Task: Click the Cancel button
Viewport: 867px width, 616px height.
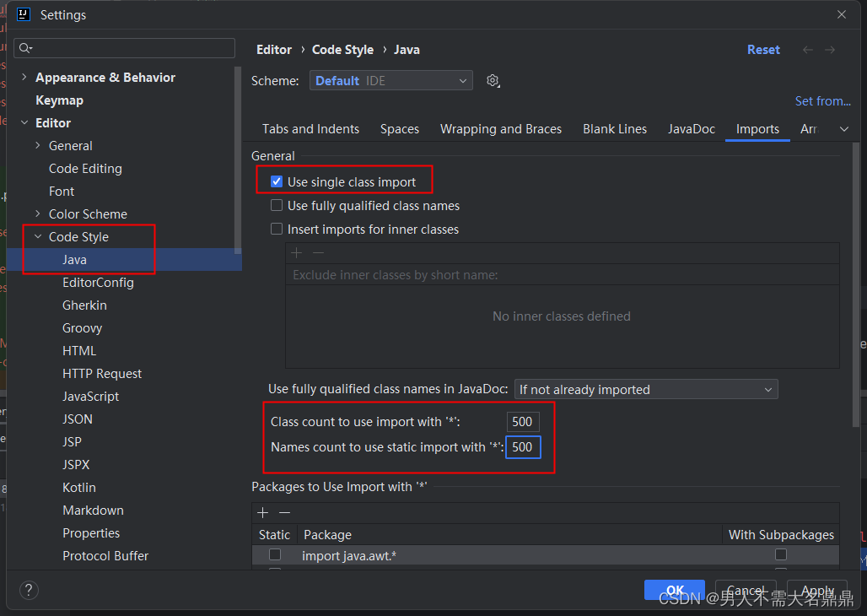Action: [x=746, y=590]
